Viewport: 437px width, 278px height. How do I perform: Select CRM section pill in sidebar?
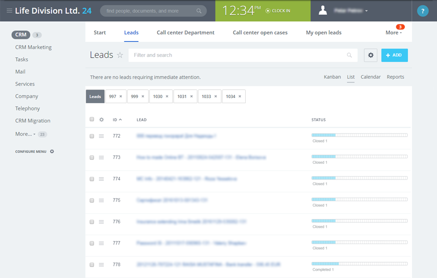tap(21, 34)
